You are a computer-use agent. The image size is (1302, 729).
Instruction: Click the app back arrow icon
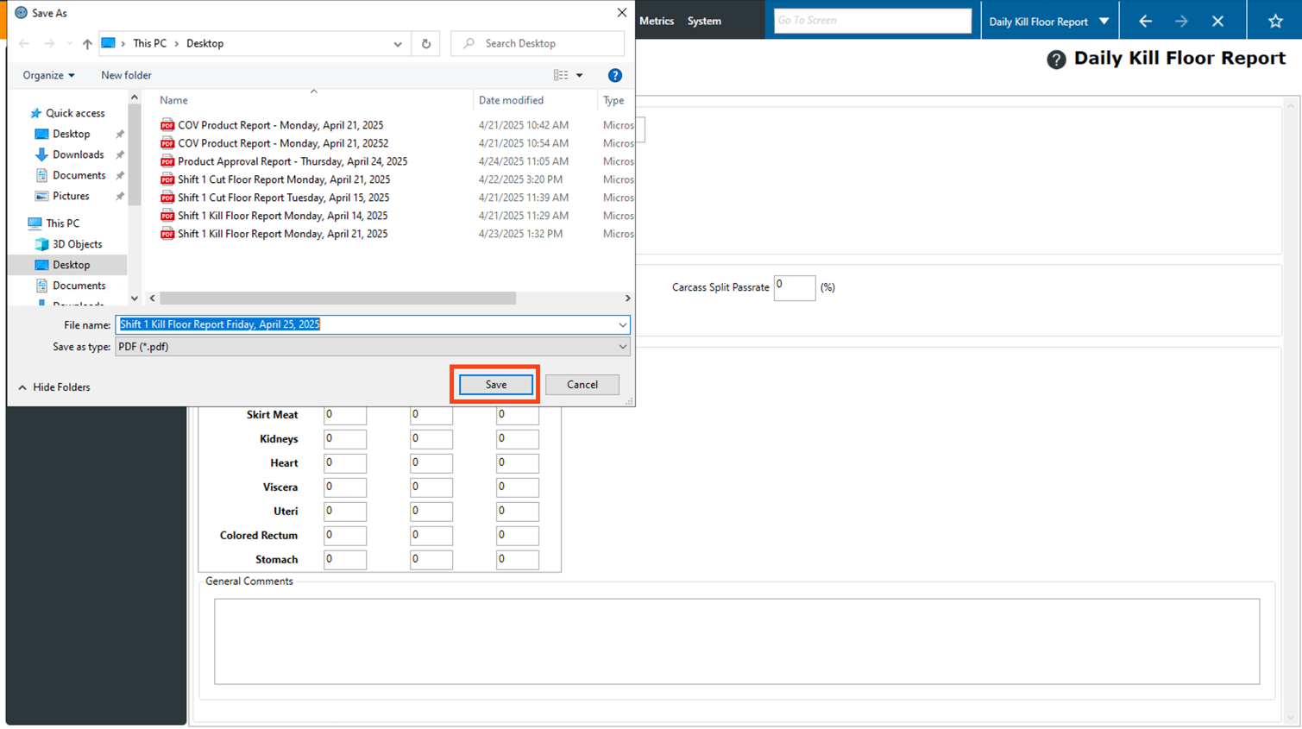[1145, 21]
